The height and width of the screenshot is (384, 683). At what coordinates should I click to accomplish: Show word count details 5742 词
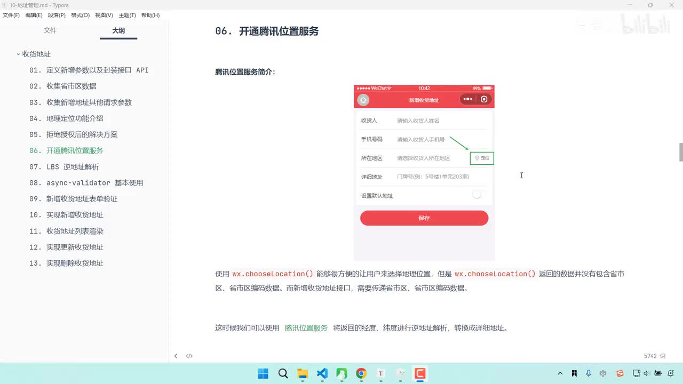655,356
